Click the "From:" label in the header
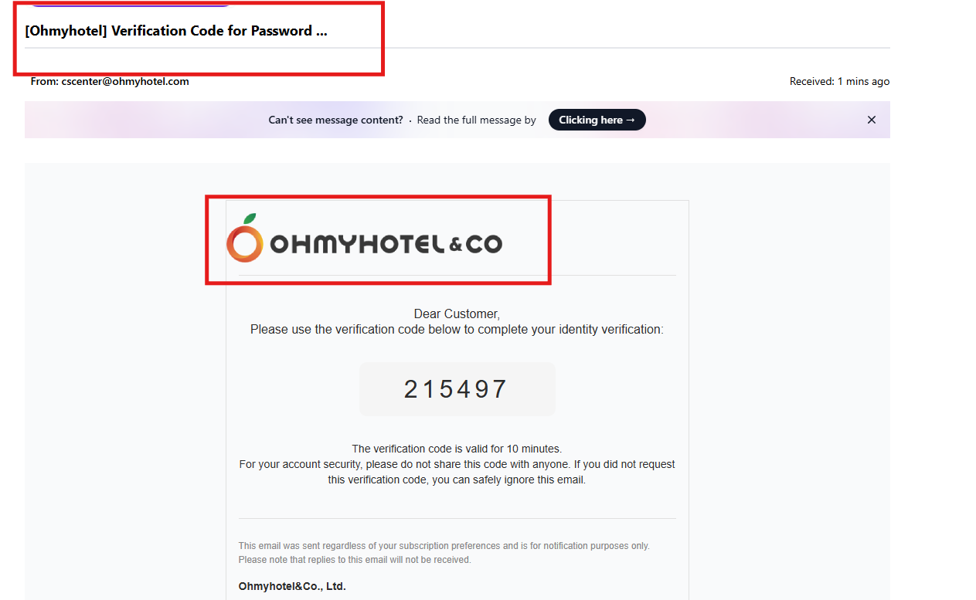 (44, 81)
